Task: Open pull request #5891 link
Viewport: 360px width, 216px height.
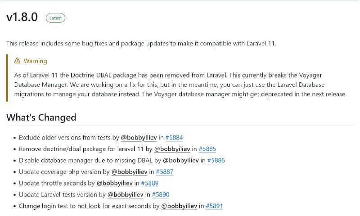Action: 214,206
